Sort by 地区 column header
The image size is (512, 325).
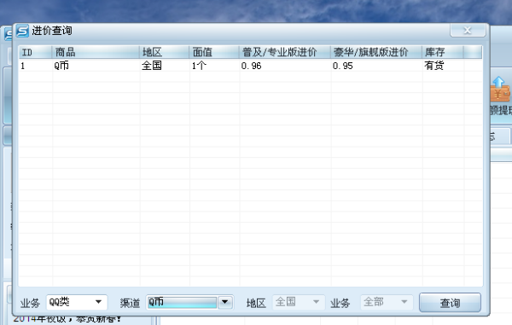coord(164,52)
